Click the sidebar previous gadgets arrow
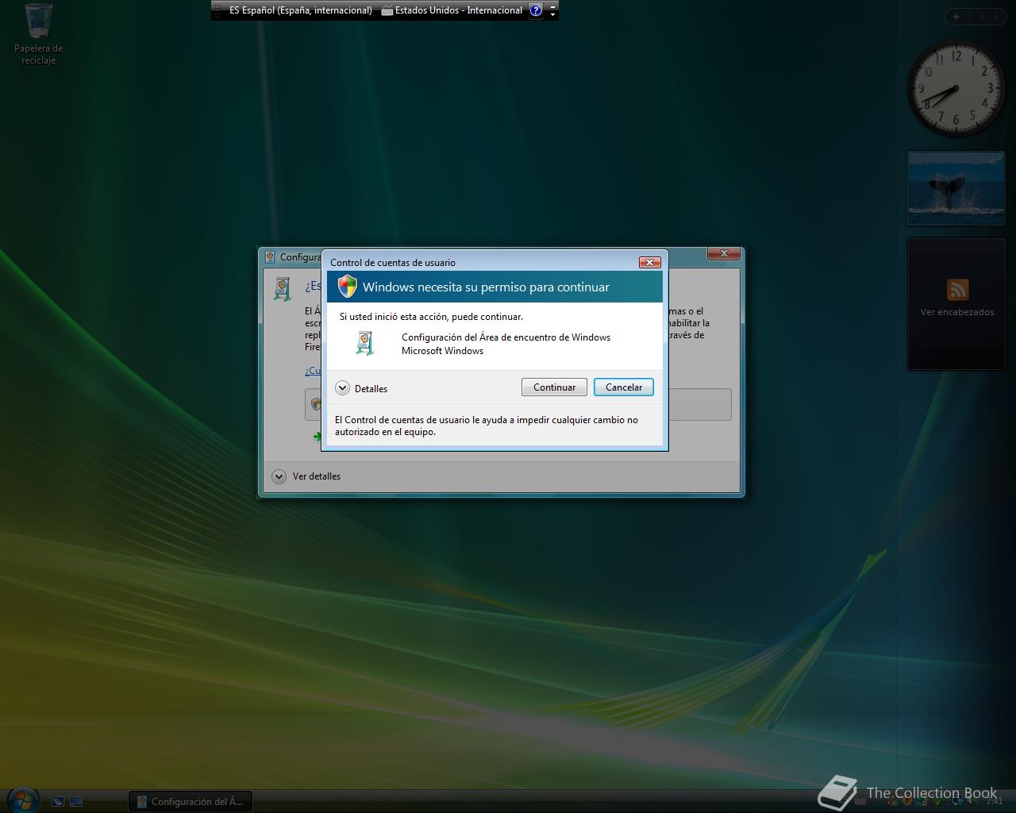1016x813 pixels. click(981, 17)
